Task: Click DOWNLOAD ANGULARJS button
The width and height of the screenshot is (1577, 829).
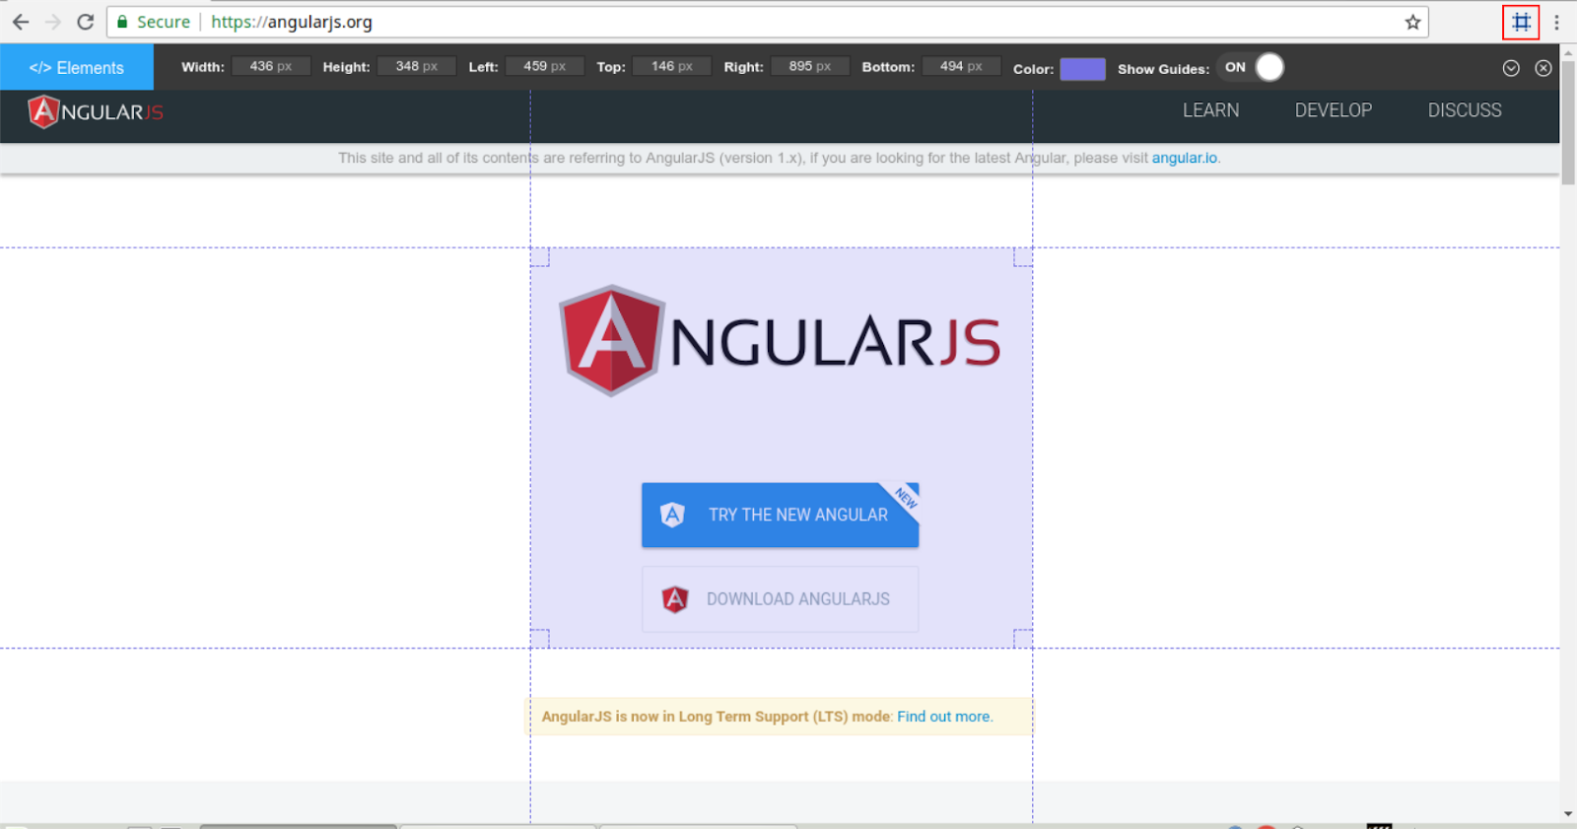Action: click(780, 598)
